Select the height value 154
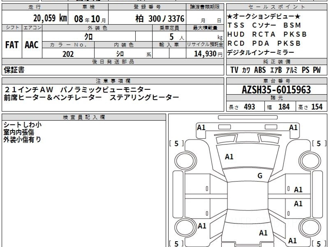 pos(317,107)
